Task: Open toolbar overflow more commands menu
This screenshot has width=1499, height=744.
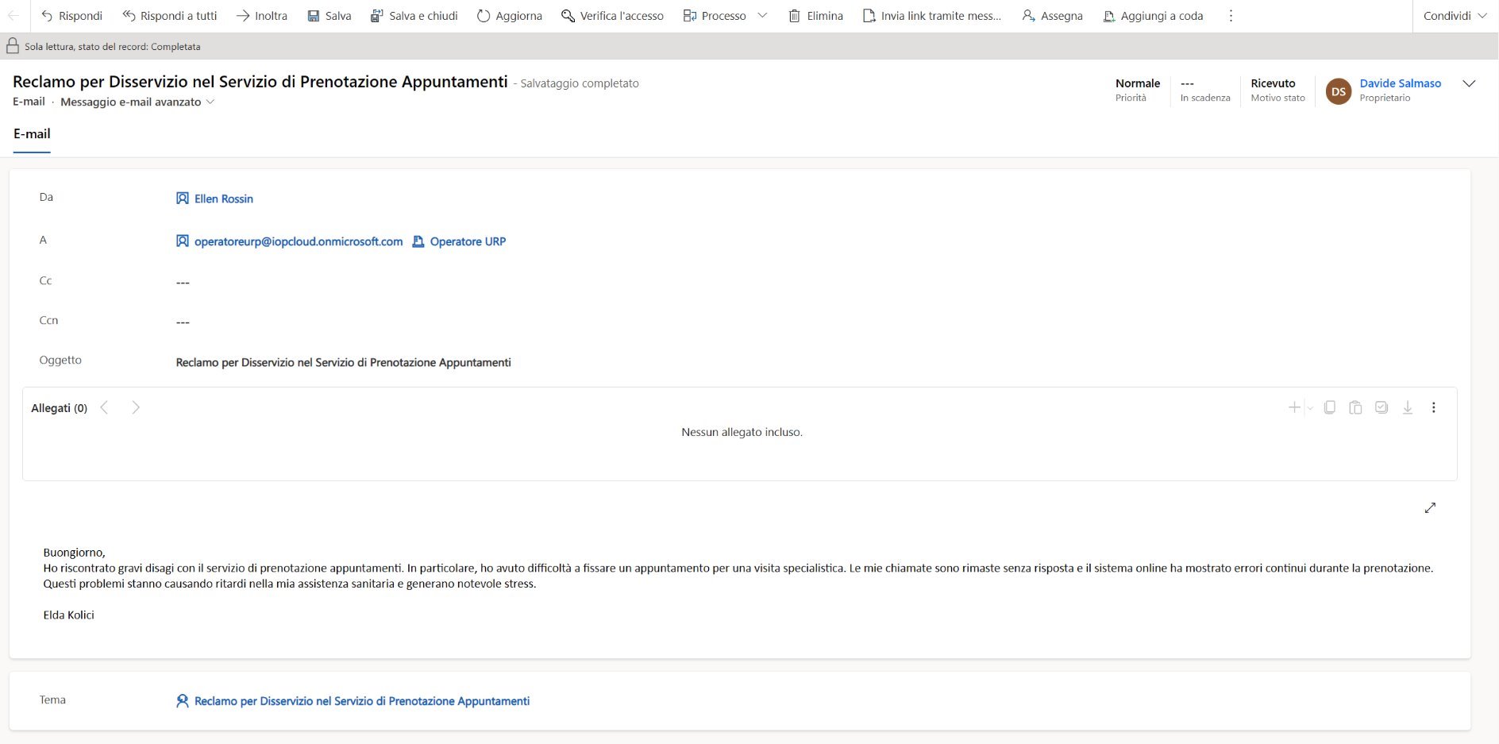Action: [1231, 16]
